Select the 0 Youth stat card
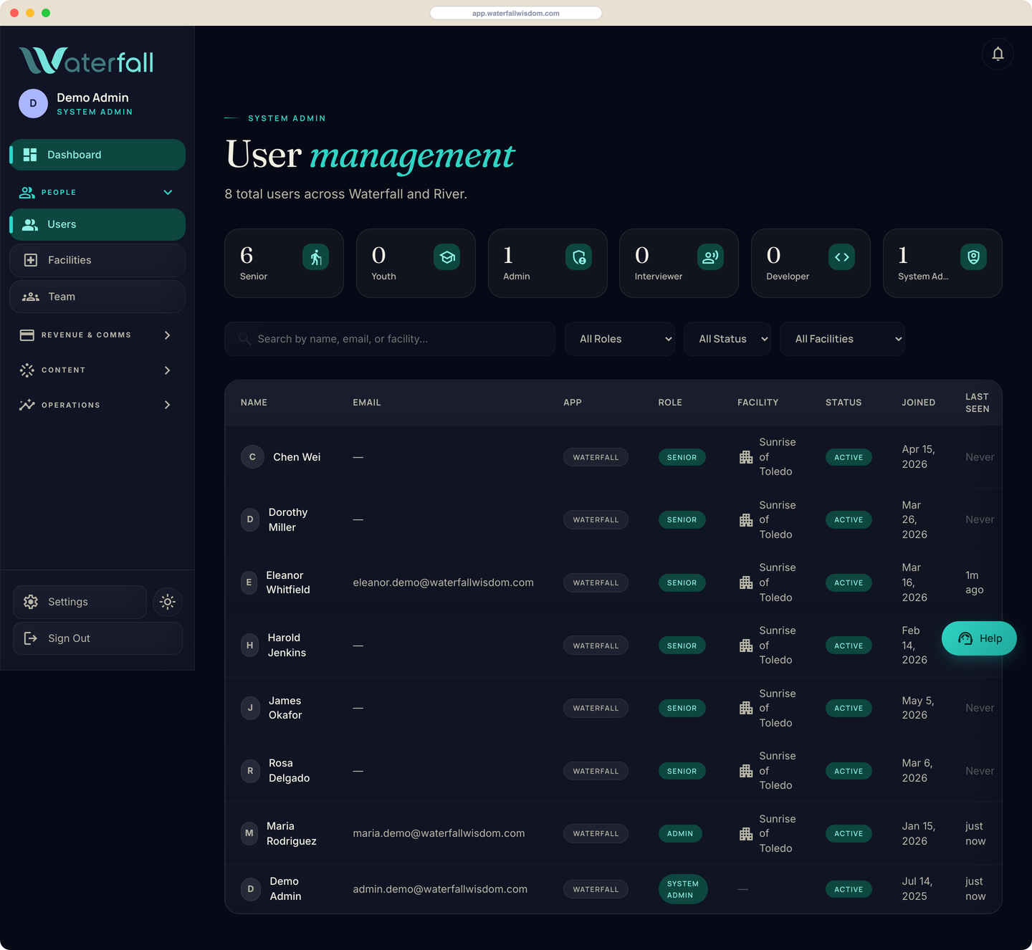1032x950 pixels. point(416,263)
